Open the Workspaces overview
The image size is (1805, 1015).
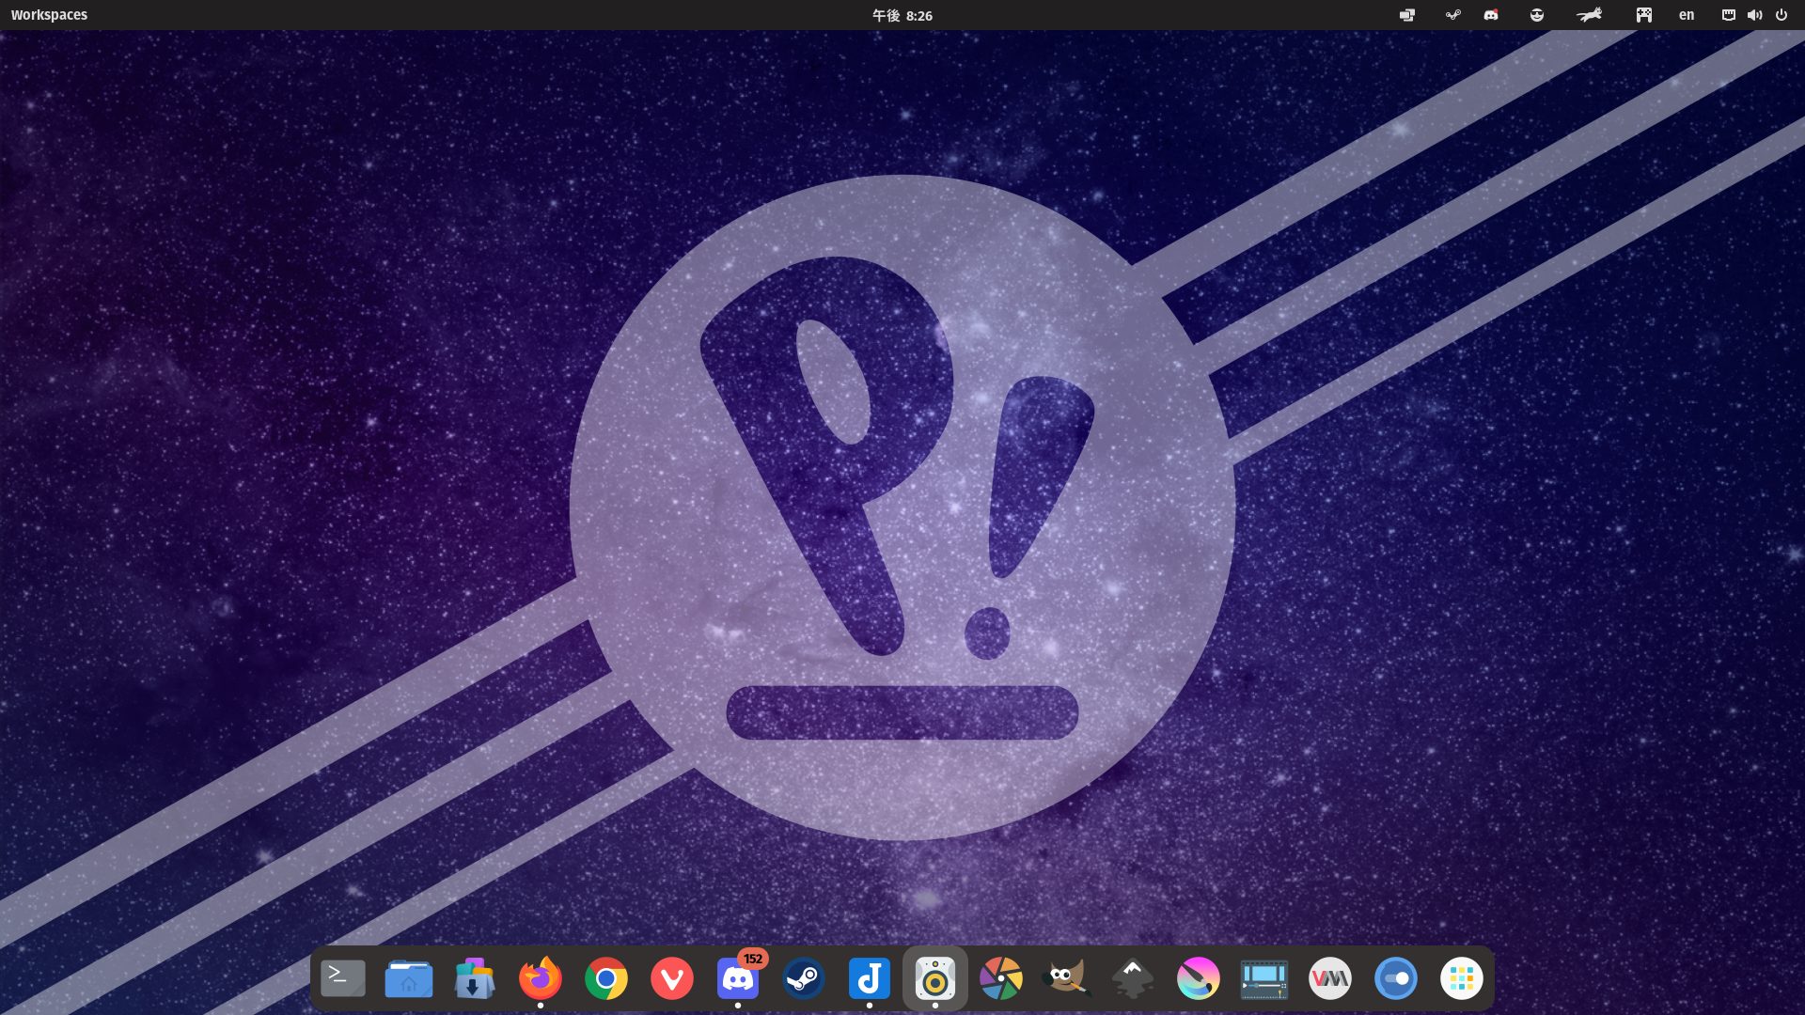(49, 15)
